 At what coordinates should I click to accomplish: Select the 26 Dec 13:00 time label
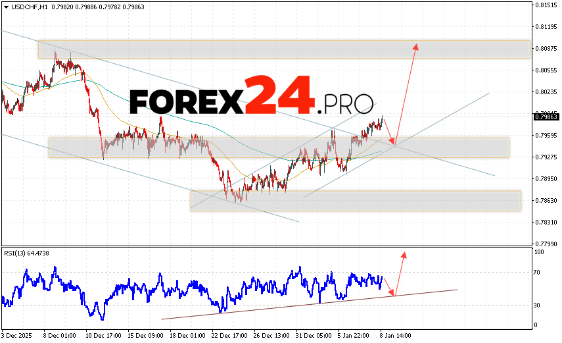coord(271,336)
